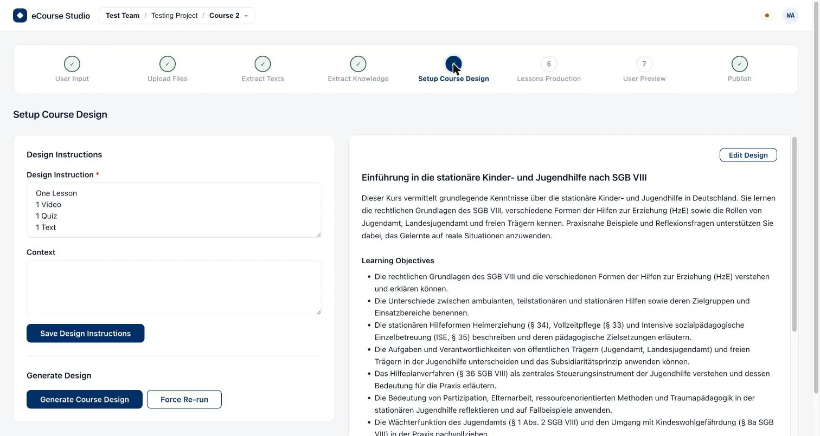The width and height of the screenshot is (820, 436).
Task: Click the design preview panel scrollbar
Action: tap(795, 234)
